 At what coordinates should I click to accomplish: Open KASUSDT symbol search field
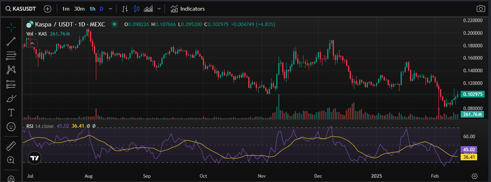pos(24,9)
